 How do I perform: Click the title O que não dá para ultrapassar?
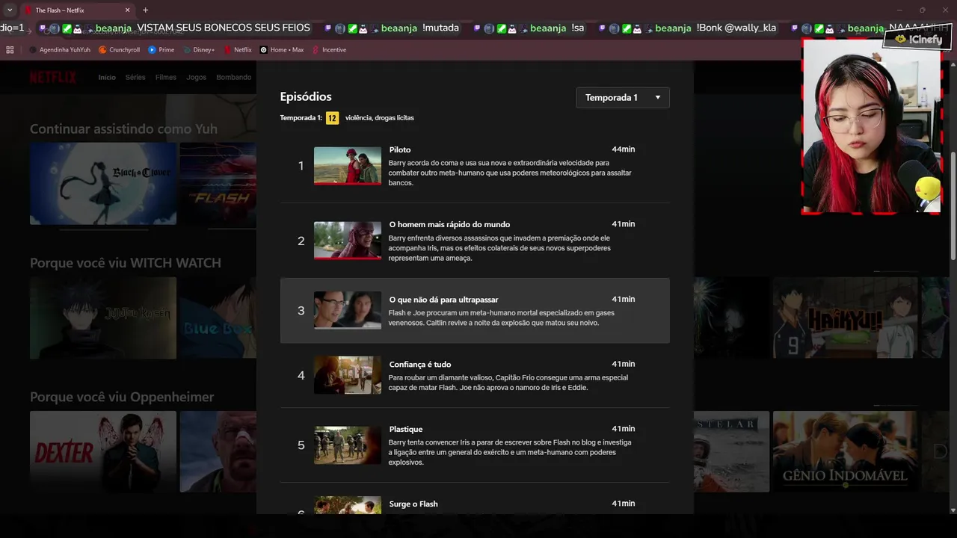tap(443, 300)
